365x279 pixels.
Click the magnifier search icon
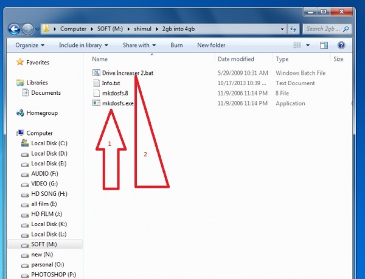click(346, 29)
